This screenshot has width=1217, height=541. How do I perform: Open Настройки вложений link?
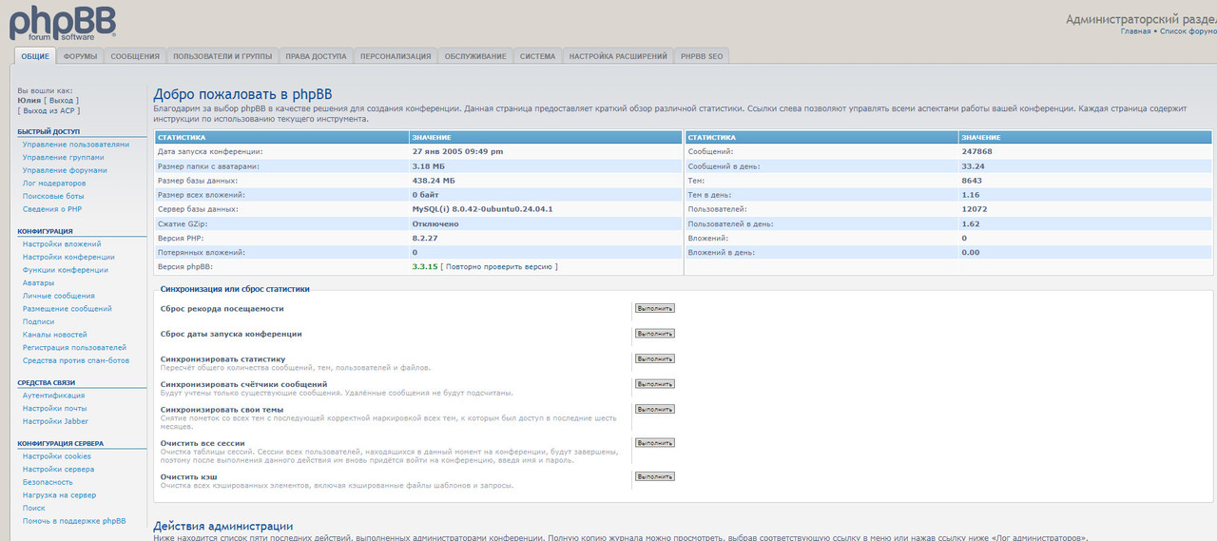coord(62,244)
